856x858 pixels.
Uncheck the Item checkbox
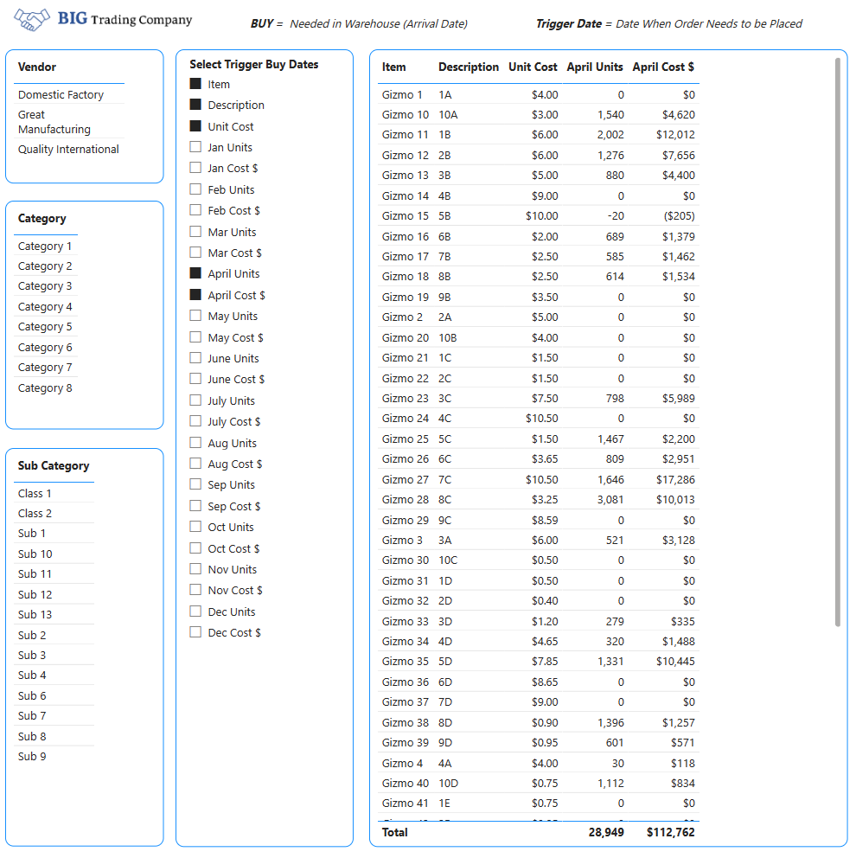coord(195,84)
